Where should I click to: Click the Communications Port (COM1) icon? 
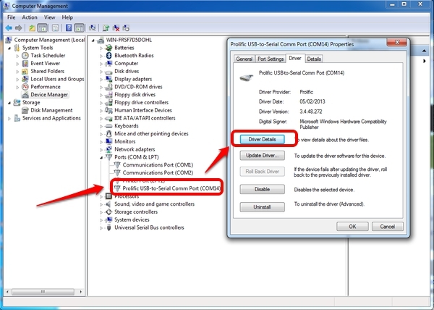click(117, 165)
